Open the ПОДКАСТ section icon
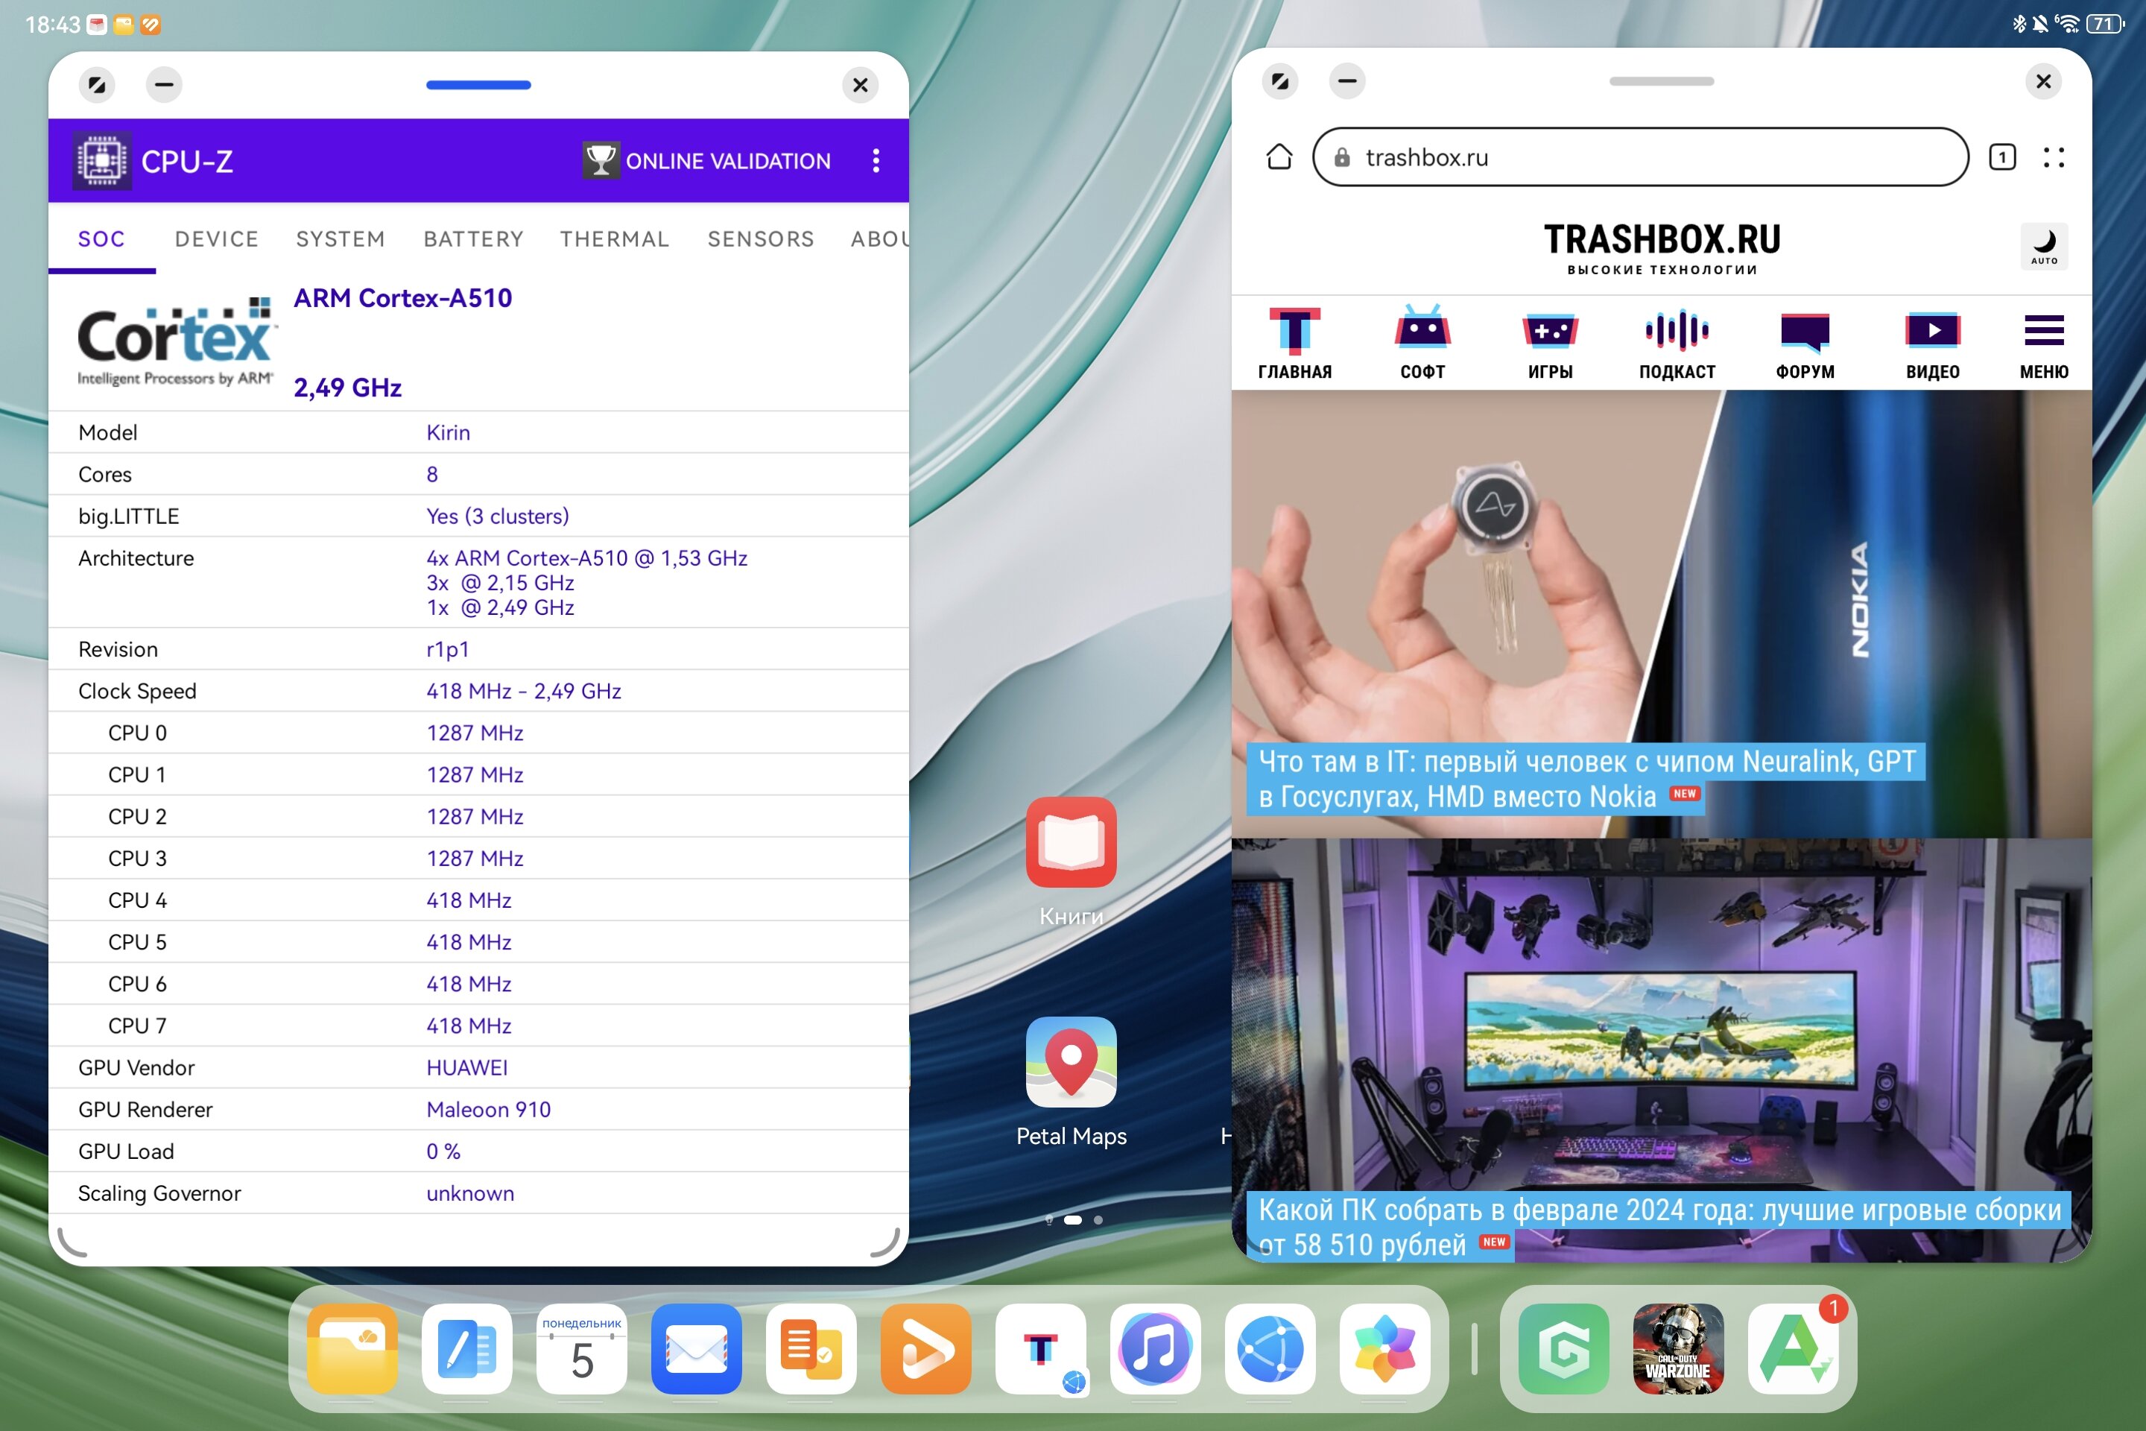Viewport: 2146px width, 1431px height. (1677, 344)
